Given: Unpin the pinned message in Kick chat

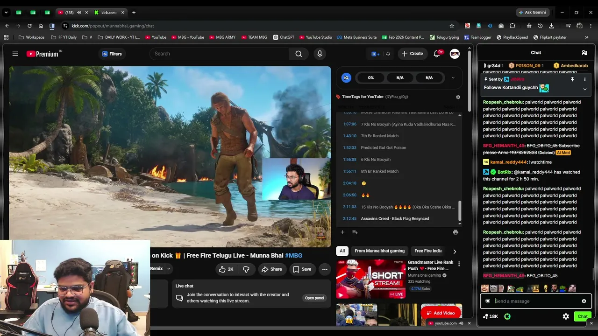Looking at the screenshot, I should pos(572,79).
